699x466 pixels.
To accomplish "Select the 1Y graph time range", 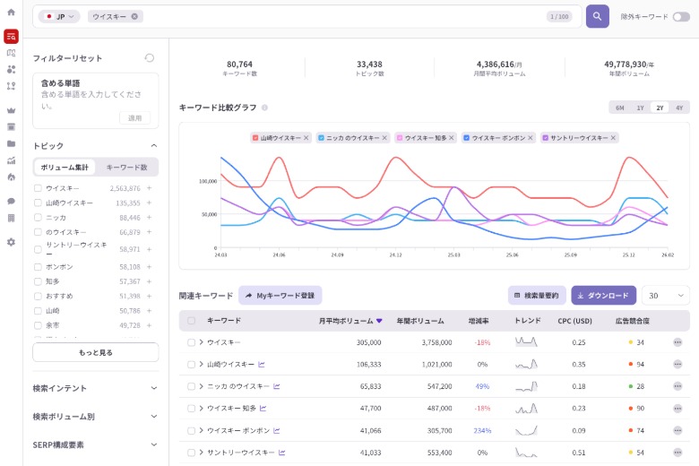I will [x=640, y=108].
